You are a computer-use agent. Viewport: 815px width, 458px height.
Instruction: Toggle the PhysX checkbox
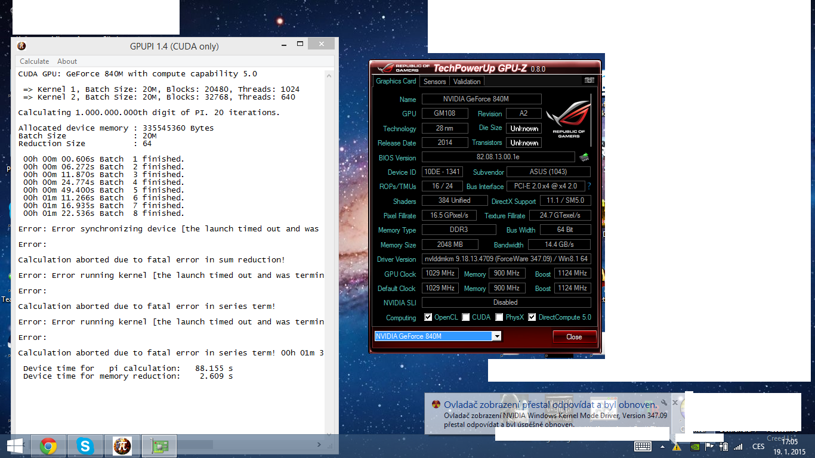[x=499, y=317]
